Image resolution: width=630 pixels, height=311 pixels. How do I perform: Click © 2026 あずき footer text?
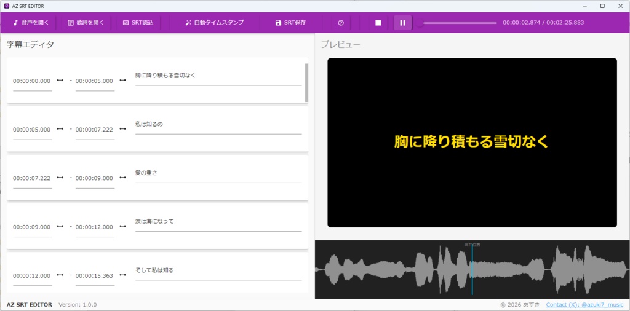point(520,305)
